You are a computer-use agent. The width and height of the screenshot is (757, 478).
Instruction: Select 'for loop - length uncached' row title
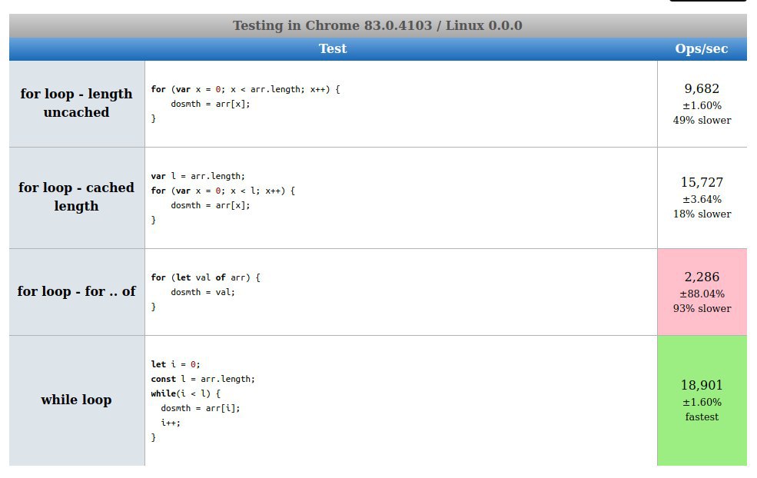tap(76, 103)
